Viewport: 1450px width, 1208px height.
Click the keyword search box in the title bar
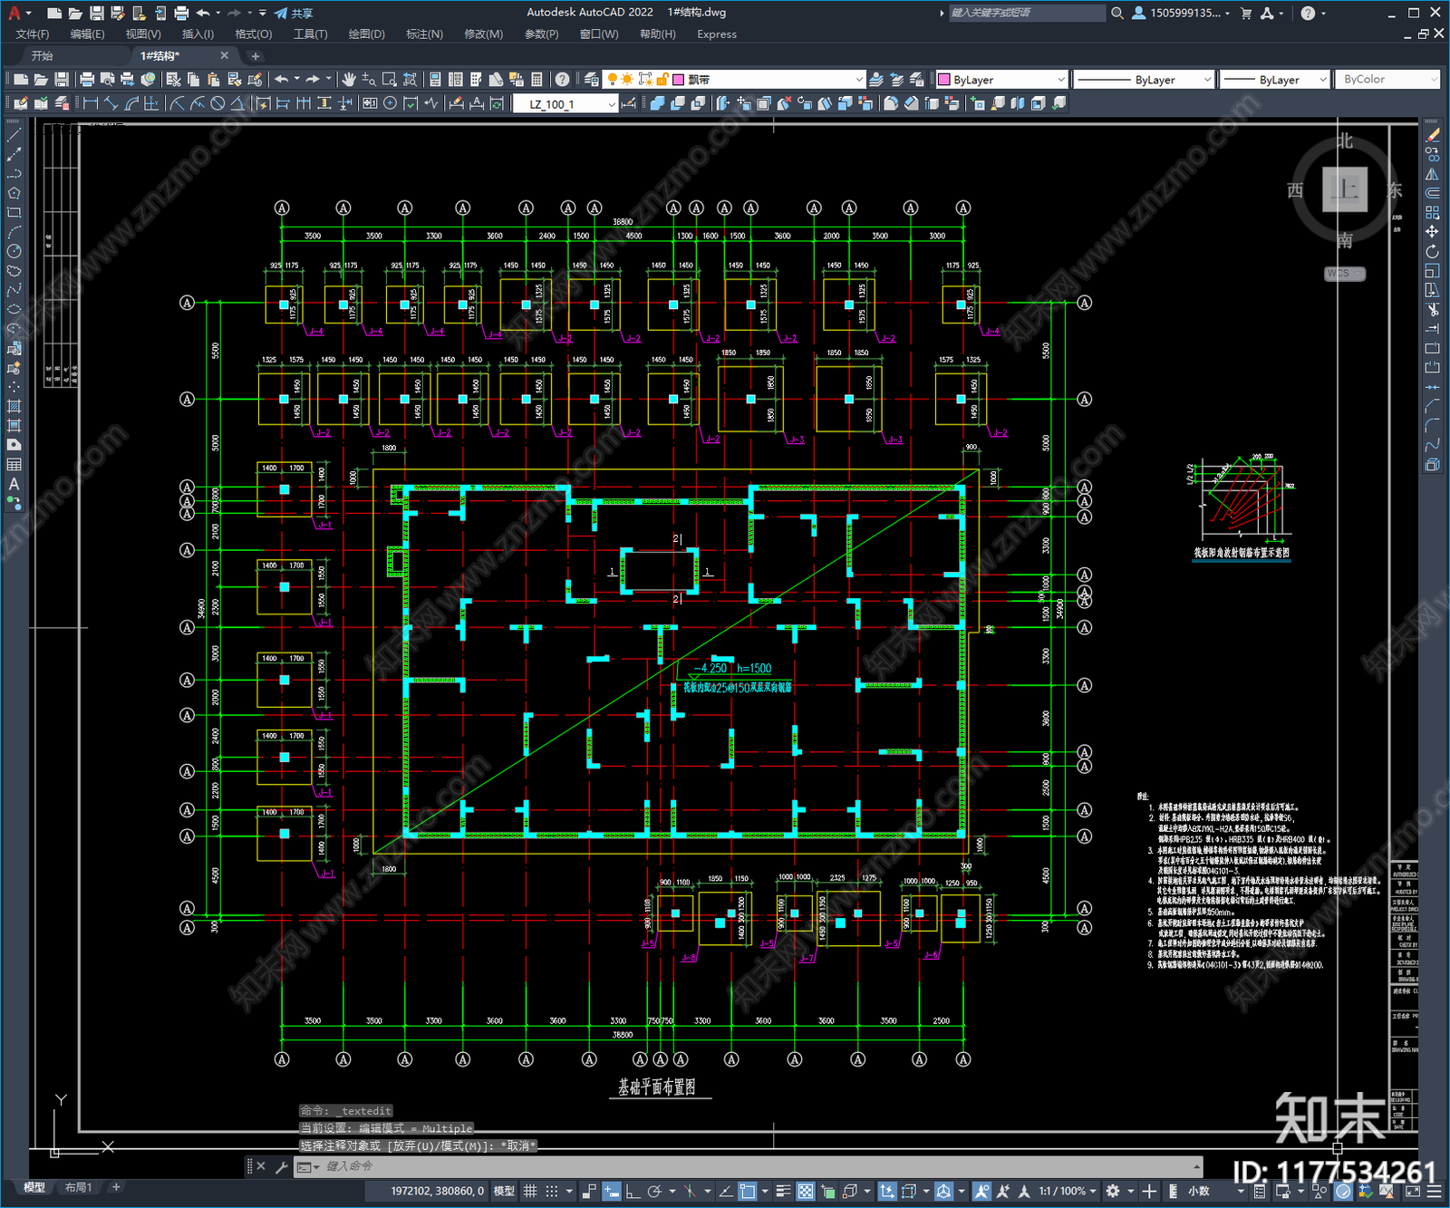1027,13
